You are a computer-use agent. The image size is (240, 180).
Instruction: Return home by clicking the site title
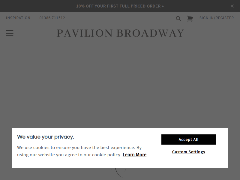coord(120,33)
